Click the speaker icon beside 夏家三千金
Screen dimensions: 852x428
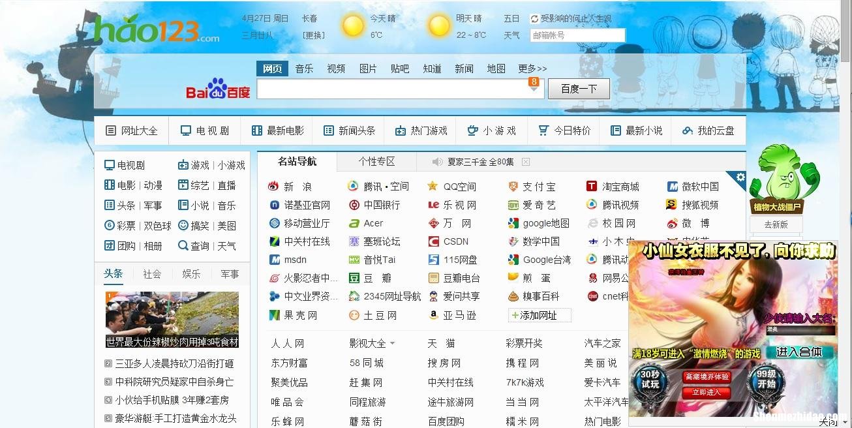pyautogui.click(x=438, y=162)
